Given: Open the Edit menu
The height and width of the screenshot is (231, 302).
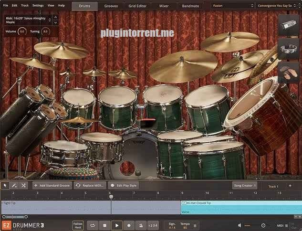Looking at the screenshot, I should [14, 5].
